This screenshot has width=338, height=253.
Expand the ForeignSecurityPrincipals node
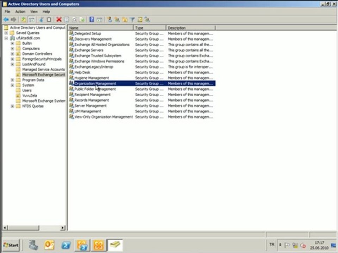[x=13, y=59]
